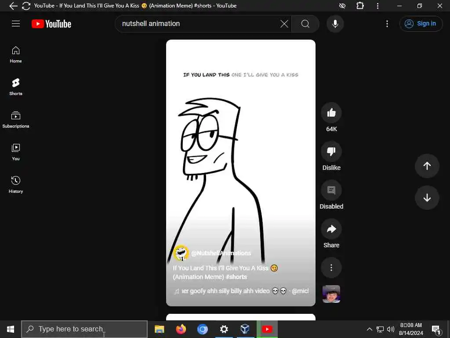Open the Windows Start menu
Image resolution: width=450 pixels, height=338 pixels.
(x=11, y=329)
